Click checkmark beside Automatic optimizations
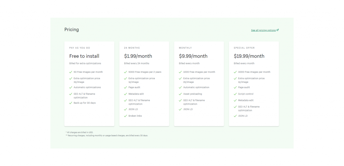 pos(71,88)
